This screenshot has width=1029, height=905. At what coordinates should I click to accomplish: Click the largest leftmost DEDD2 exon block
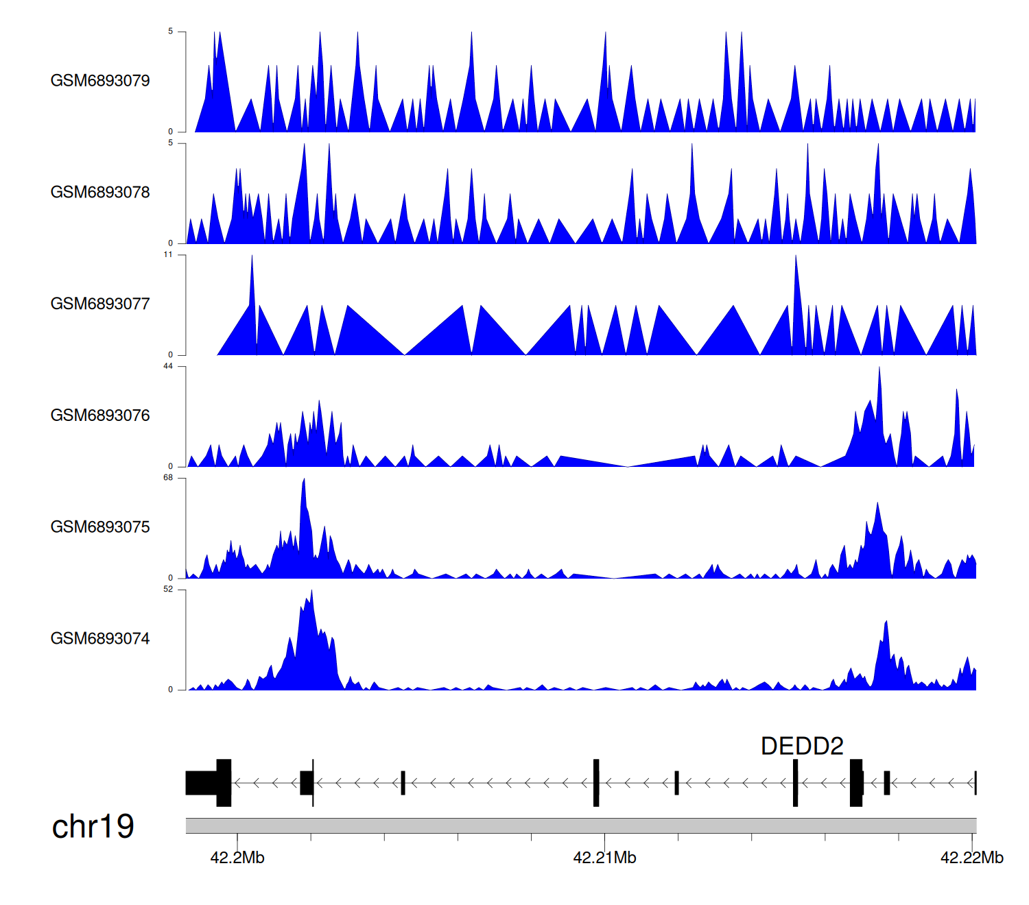coord(209,783)
